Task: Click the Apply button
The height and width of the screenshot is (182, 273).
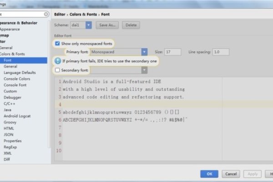Action: [253, 174]
